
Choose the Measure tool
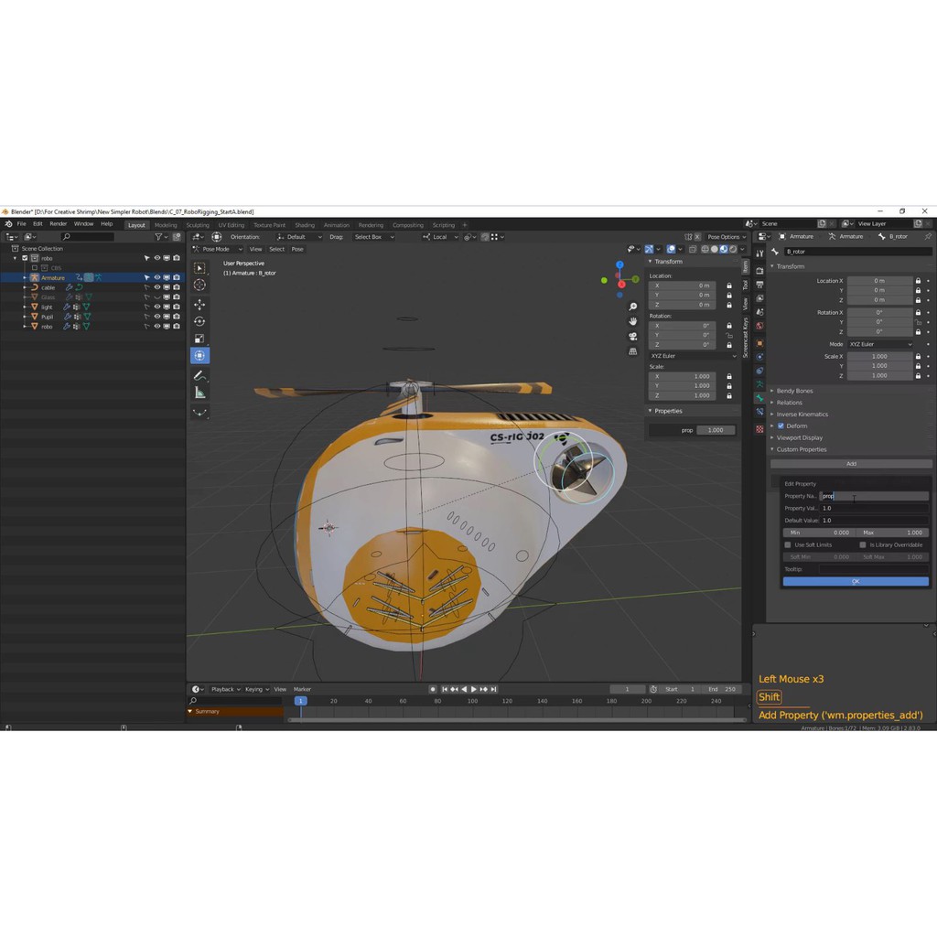coord(199,393)
